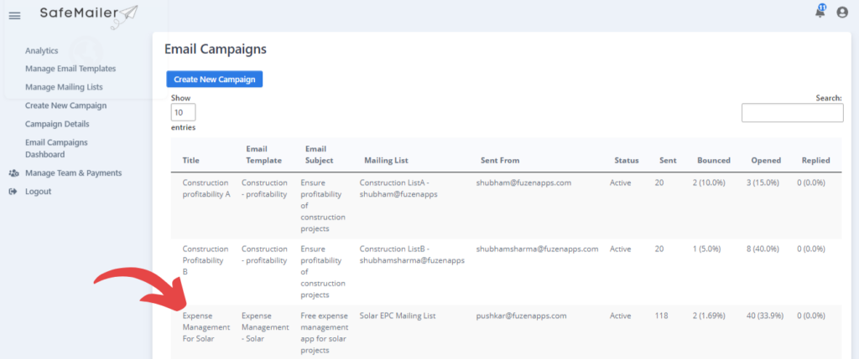Open the user account avatar icon
The height and width of the screenshot is (359, 859).
pyautogui.click(x=842, y=12)
